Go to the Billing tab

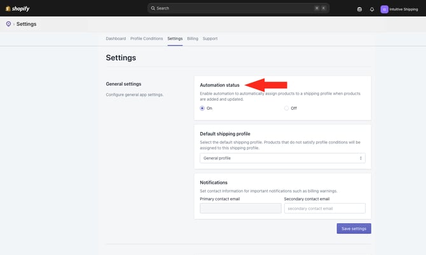click(x=193, y=39)
